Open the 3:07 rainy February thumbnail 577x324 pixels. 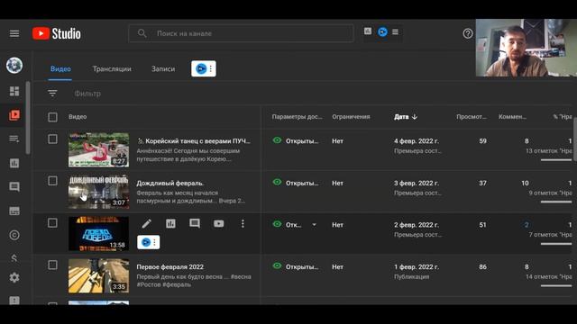pyautogui.click(x=98, y=192)
